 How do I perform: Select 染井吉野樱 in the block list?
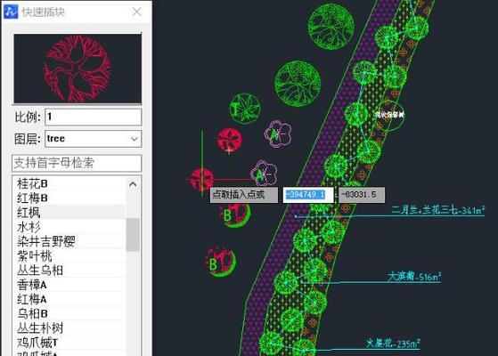tap(69, 241)
